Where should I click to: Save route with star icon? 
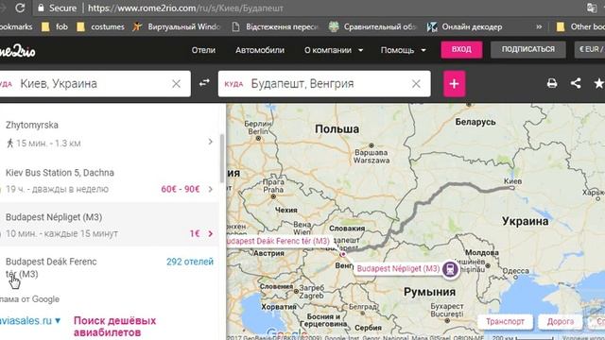click(x=598, y=83)
